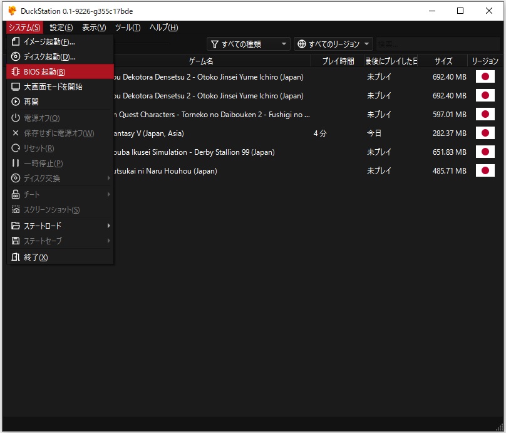Open the ヘルプ(H) menu
The image size is (506, 433).
pyautogui.click(x=163, y=28)
